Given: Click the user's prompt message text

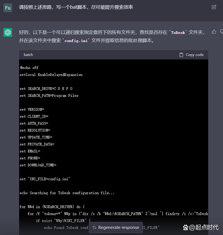Looking at the screenshot, I should coord(76,7).
